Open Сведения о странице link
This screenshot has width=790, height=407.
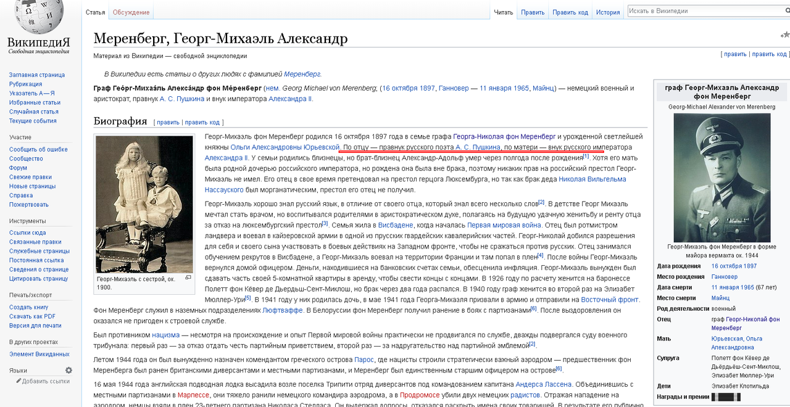(39, 269)
